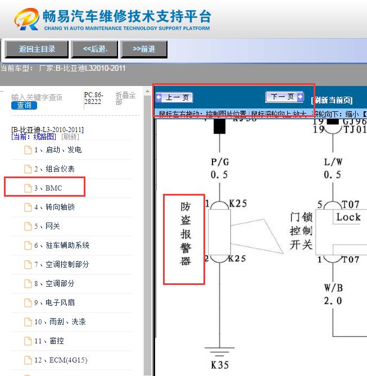367x376 pixels.
Task: Click the 防盗报警器 label in the diagram
Action: coord(185,234)
